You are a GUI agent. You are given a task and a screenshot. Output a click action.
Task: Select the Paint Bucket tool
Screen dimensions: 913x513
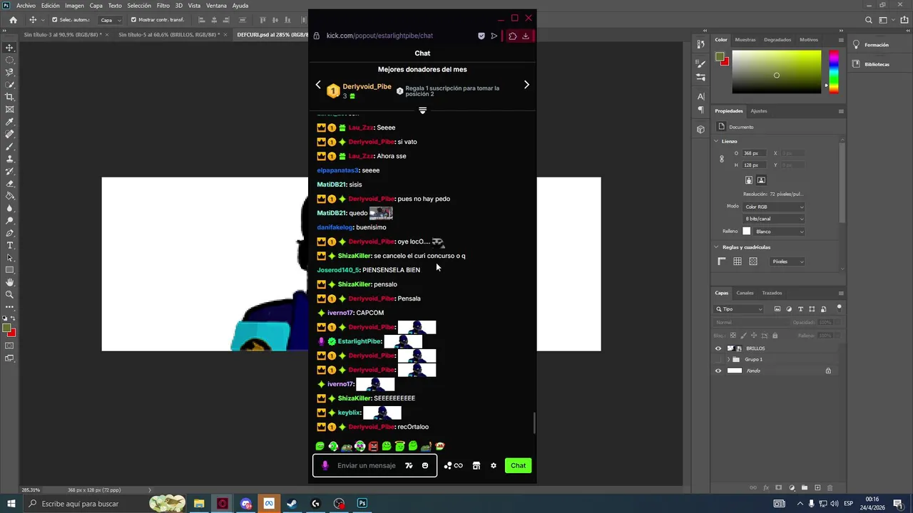point(9,196)
